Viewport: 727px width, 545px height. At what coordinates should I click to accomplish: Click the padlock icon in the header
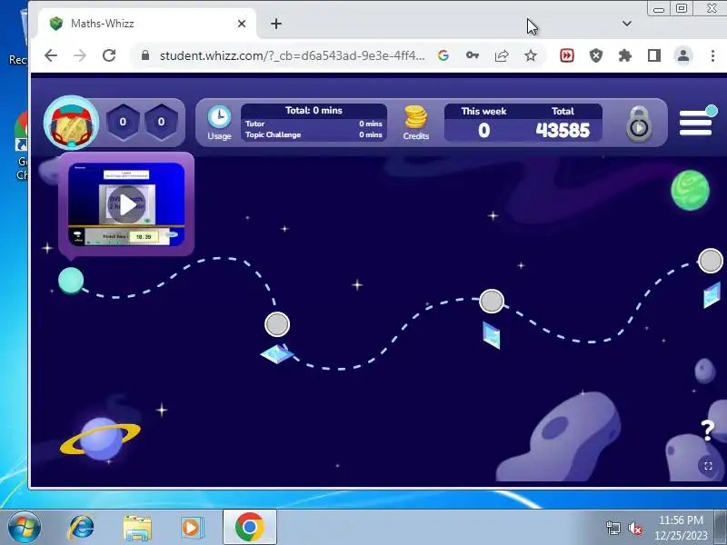[639, 124]
